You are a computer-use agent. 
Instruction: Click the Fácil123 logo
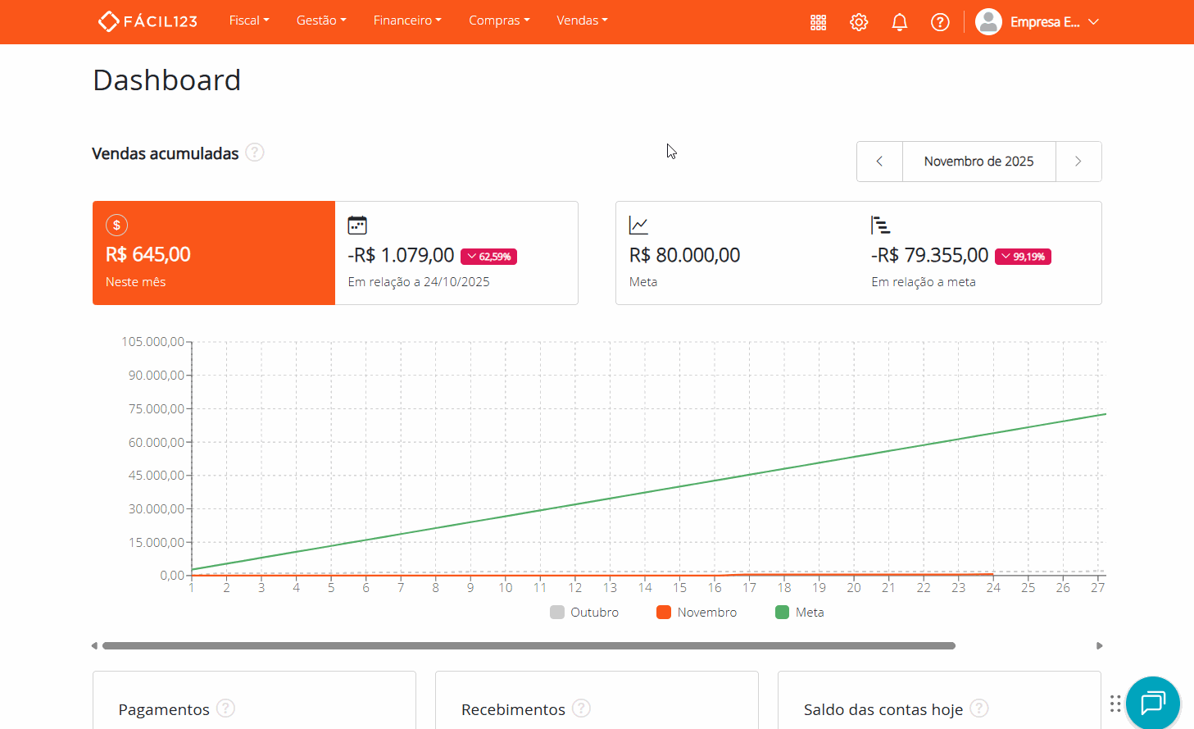[148, 21]
